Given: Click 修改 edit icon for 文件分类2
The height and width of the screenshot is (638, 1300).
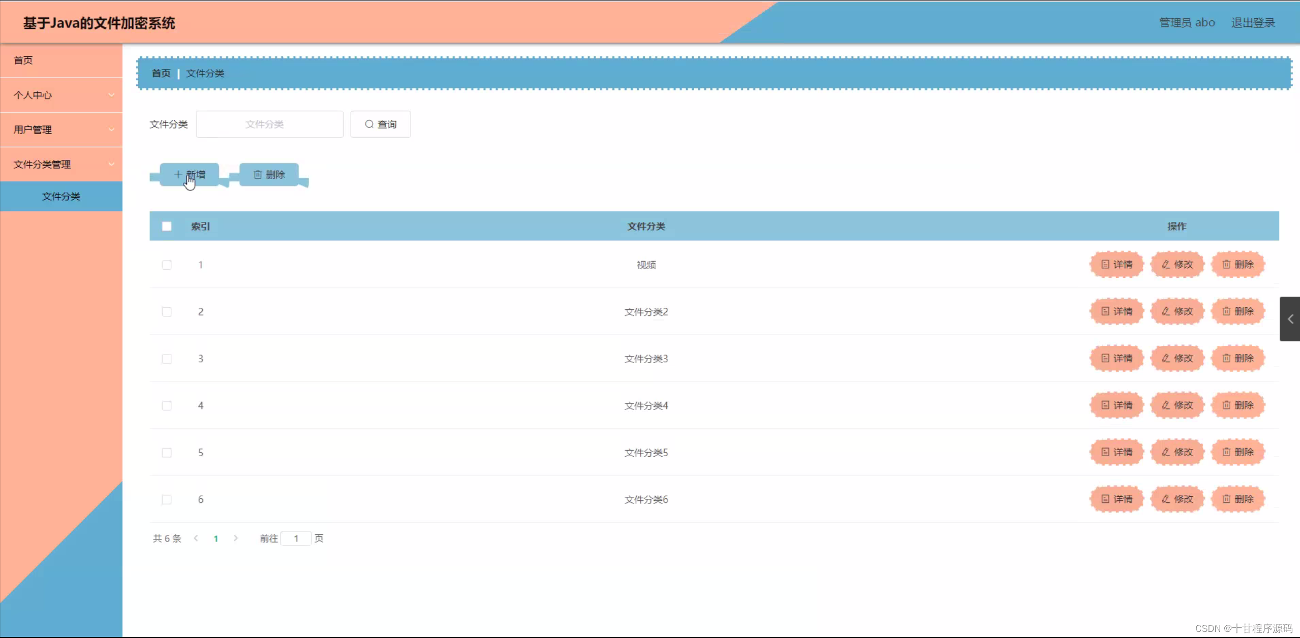Looking at the screenshot, I should 1177,311.
